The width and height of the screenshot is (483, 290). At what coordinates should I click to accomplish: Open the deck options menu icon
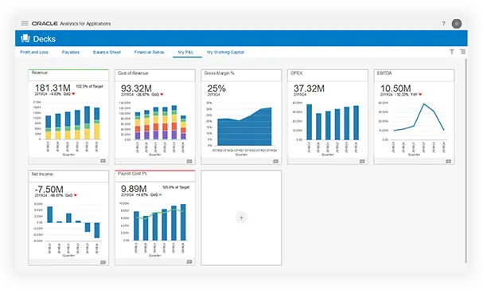(462, 52)
